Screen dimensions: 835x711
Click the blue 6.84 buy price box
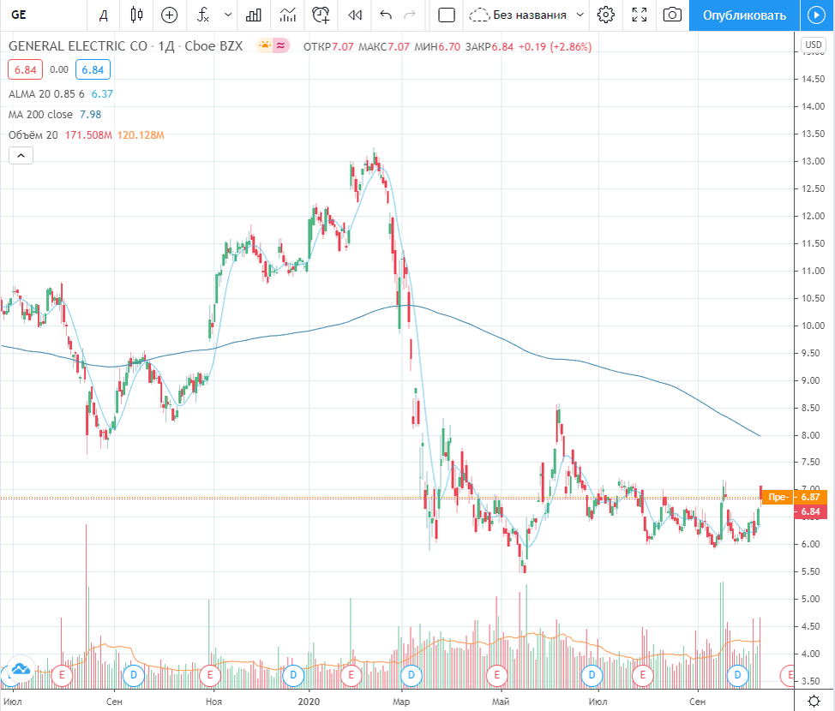click(93, 69)
